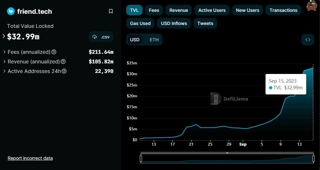Click the top grip of range slider
320x170 pixels.
tap(227, 153)
